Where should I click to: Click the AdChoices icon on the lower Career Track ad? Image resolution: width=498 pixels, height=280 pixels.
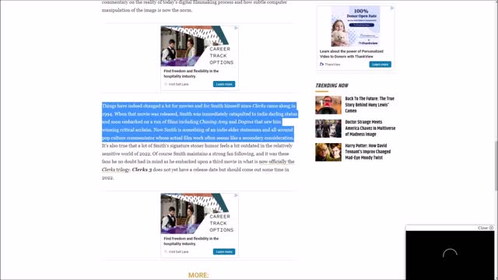point(236,195)
